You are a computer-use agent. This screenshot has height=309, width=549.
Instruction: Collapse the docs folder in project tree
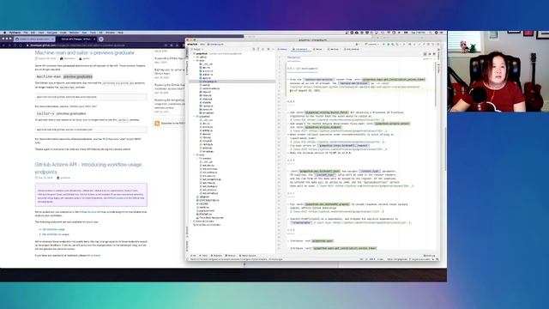click(x=195, y=61)
